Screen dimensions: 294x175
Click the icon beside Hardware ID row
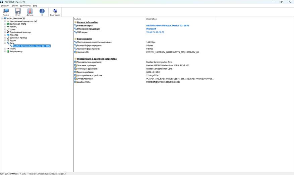coord(75,52)
